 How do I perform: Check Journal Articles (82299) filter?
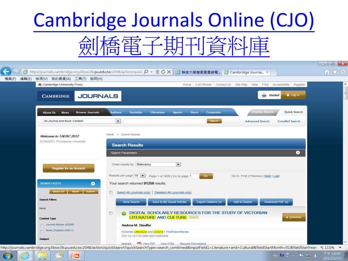pos(42,226)
